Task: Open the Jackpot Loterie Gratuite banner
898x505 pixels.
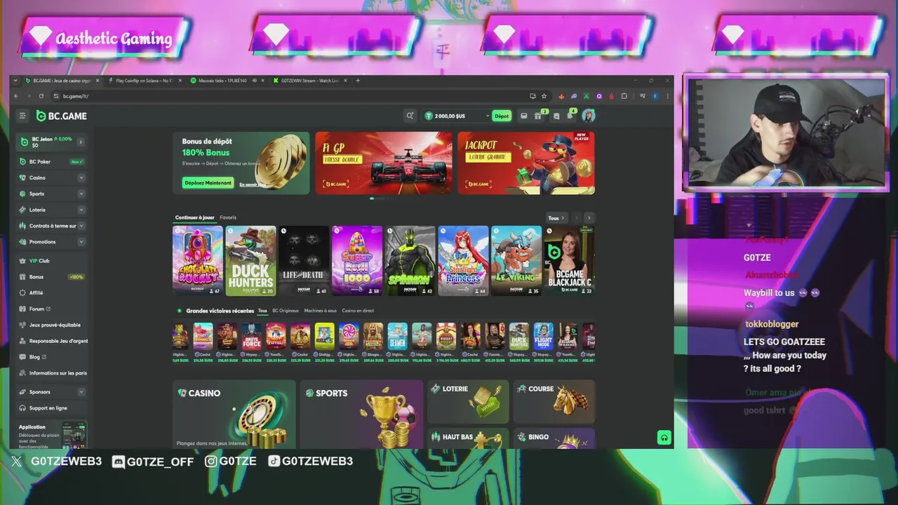Action: [x=526, y=163]
